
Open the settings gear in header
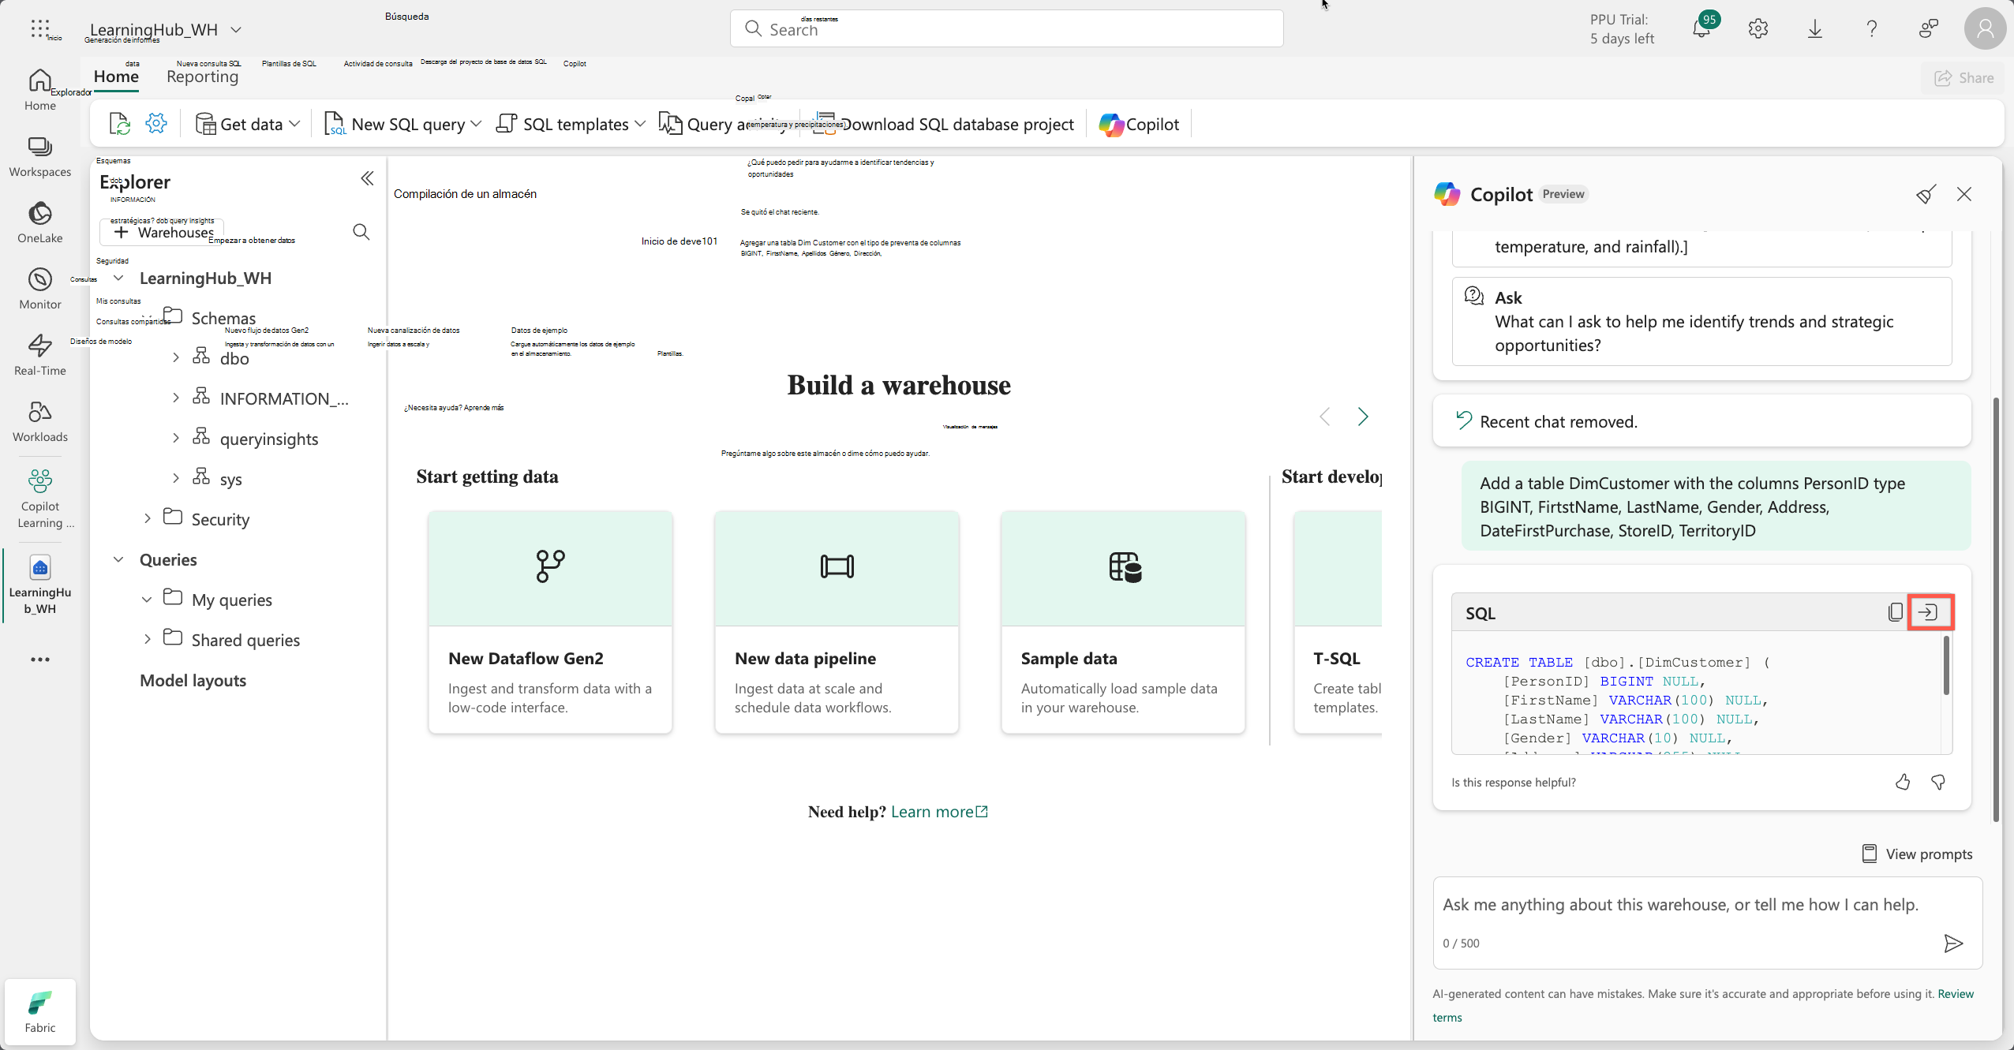1758,29
